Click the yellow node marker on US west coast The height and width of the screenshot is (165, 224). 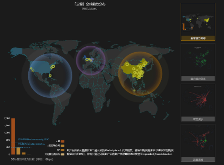pyautogui.click(x=31, y=69)
